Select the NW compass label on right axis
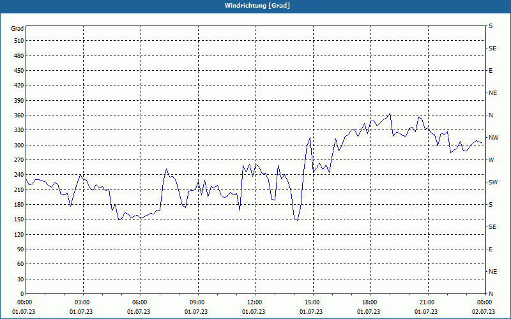The height and width of the screenshot is (319, 511). tap(493, 138)
